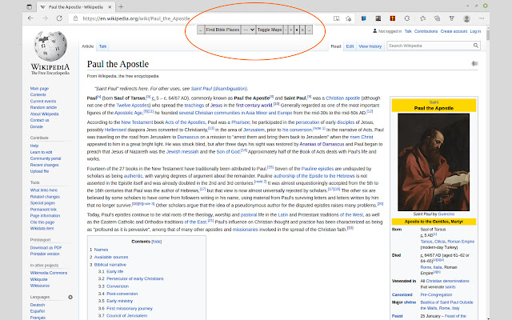Image resolution: width=512 pixels, height=320 pixels.
Task: Click Find Bible Places button
Action: (x=222, y=30)
